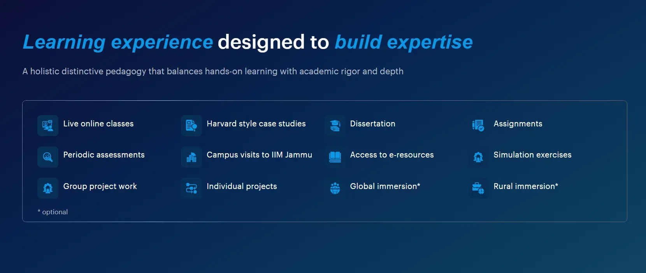The width and height of the screenshot is (646, 273).
Task: Select the 'Assignments' label
Action: (x=518, y=124)
